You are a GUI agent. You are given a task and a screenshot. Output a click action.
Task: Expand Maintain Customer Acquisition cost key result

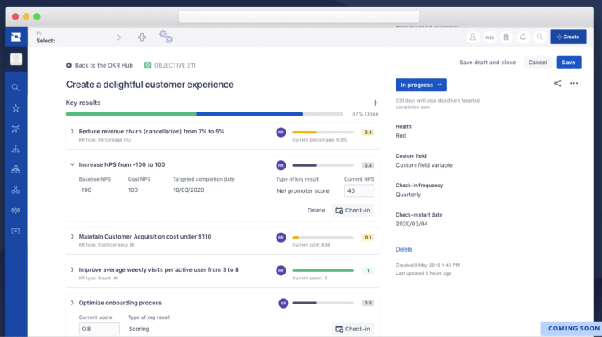click(x=72, y=237)
